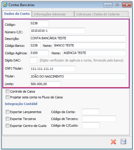Click the CNPJ Titular field

pos(53,69)
